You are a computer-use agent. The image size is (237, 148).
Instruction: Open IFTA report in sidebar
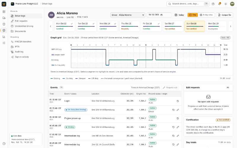click(26, 47)
